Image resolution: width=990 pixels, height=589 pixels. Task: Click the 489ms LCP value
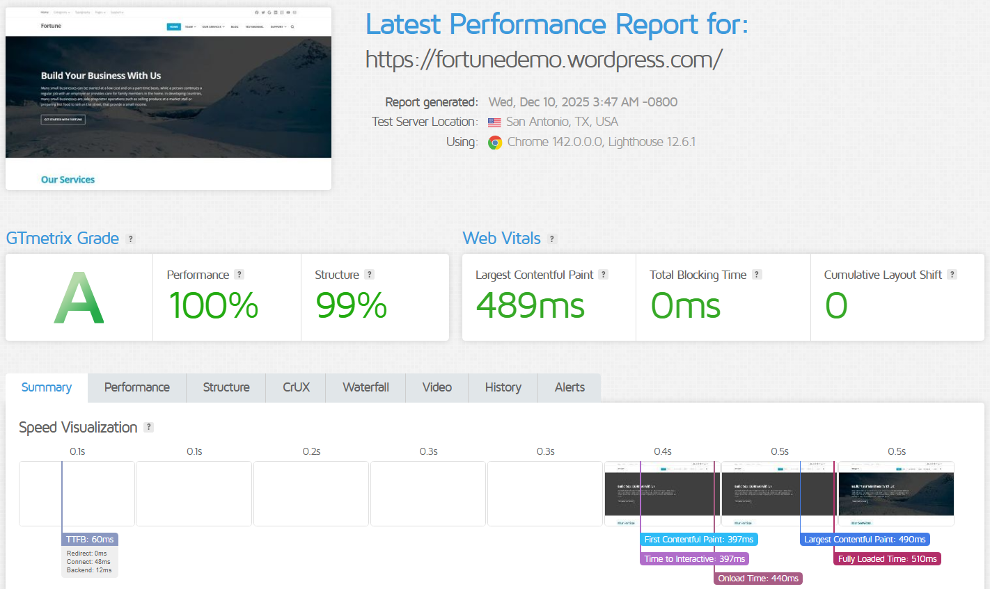point(531,306)
